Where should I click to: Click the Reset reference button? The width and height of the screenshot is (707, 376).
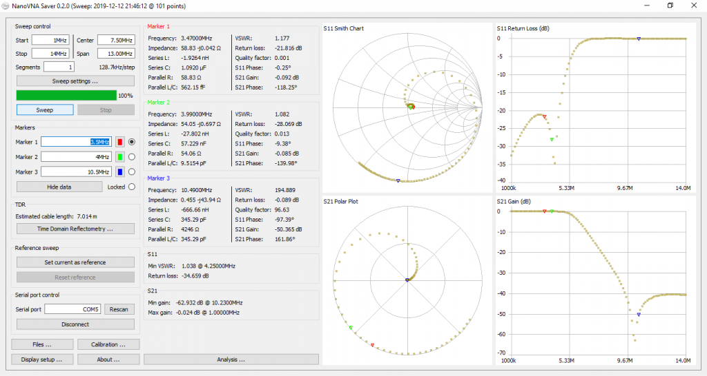click(x=75, y=277)
